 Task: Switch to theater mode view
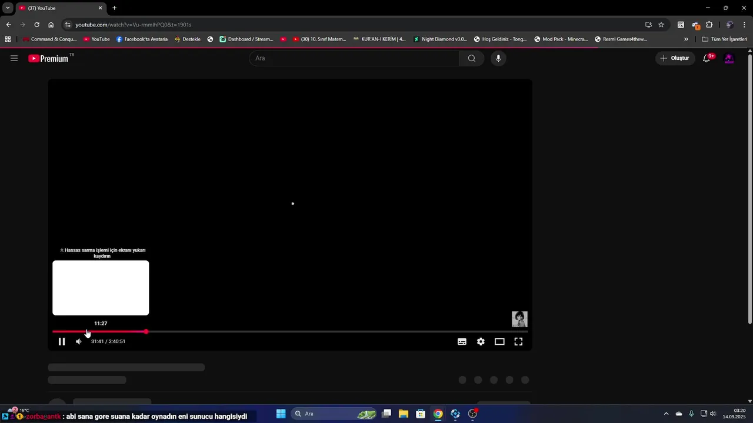pyautogui.click(x=499, y=341)
